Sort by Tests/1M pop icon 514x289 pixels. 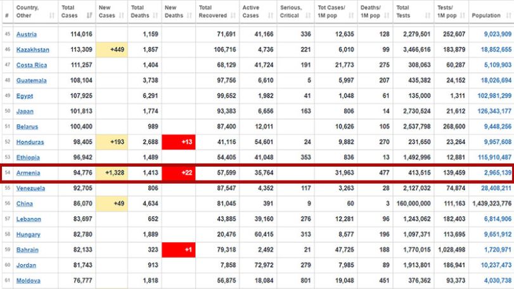(x=463, y=15)
